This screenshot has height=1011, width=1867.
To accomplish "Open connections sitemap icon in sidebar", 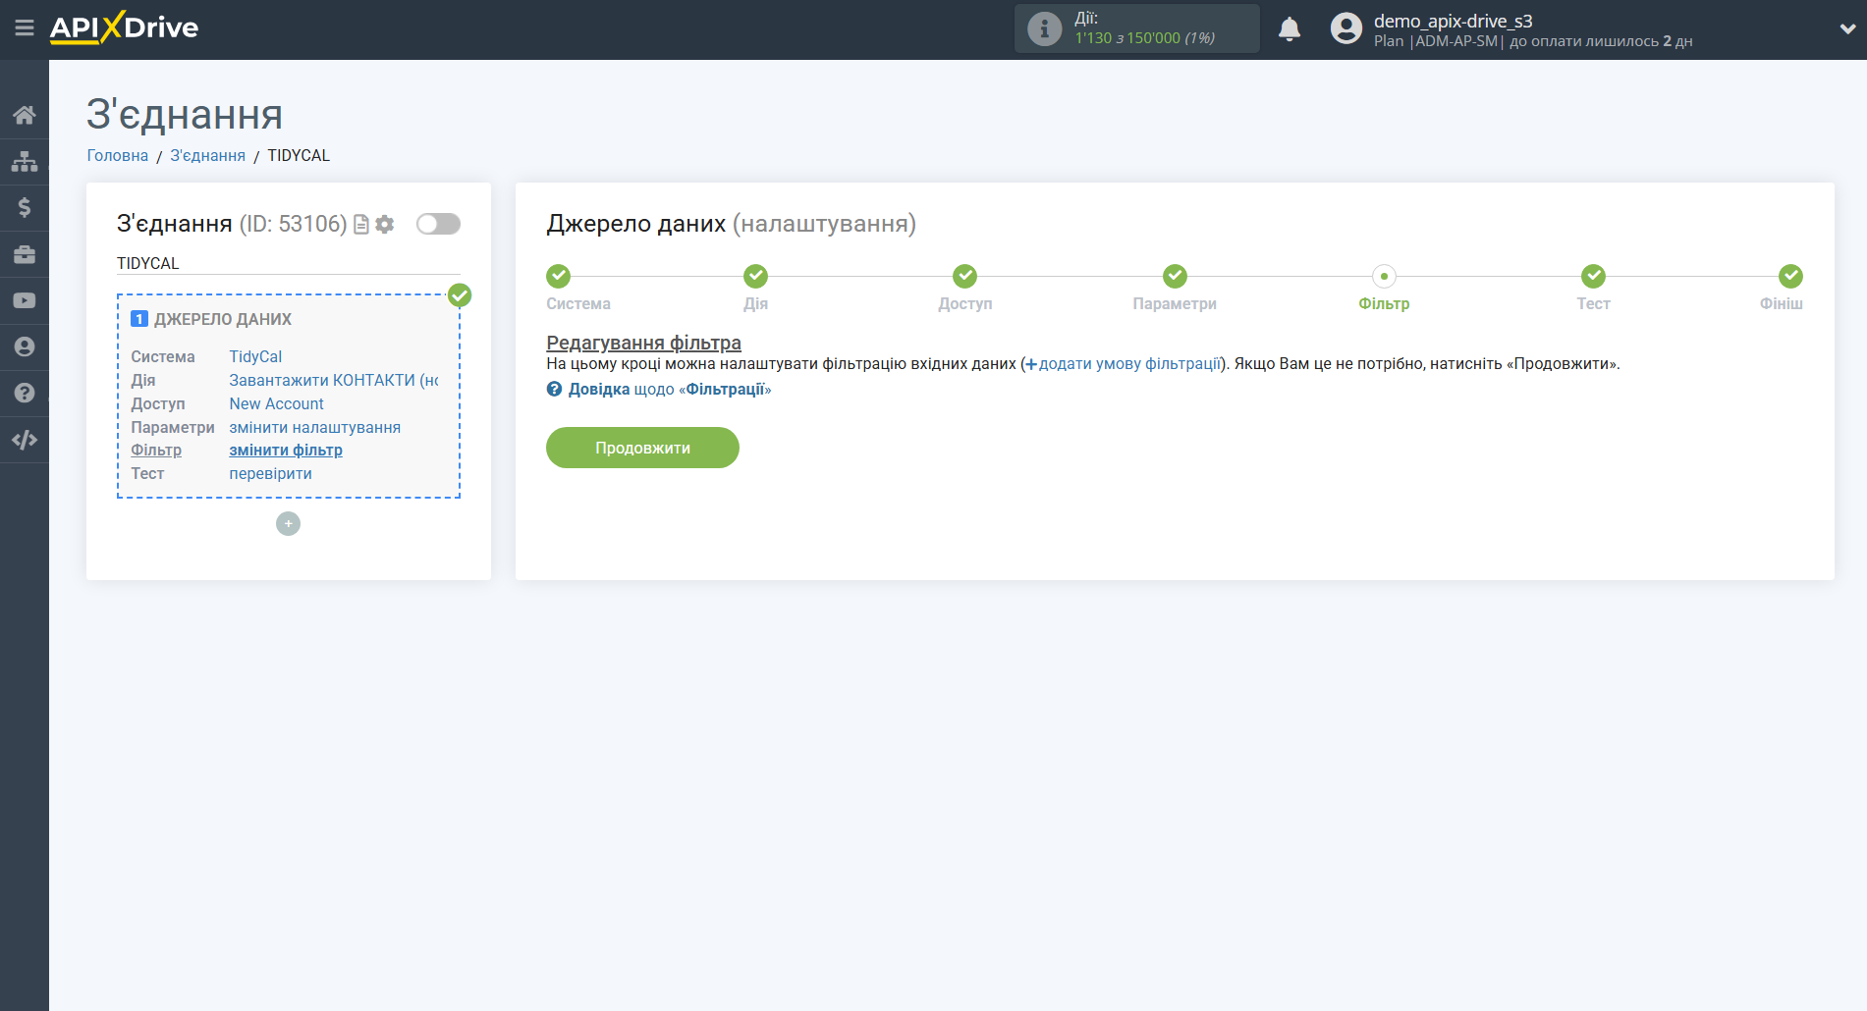I will click(25, 161).
